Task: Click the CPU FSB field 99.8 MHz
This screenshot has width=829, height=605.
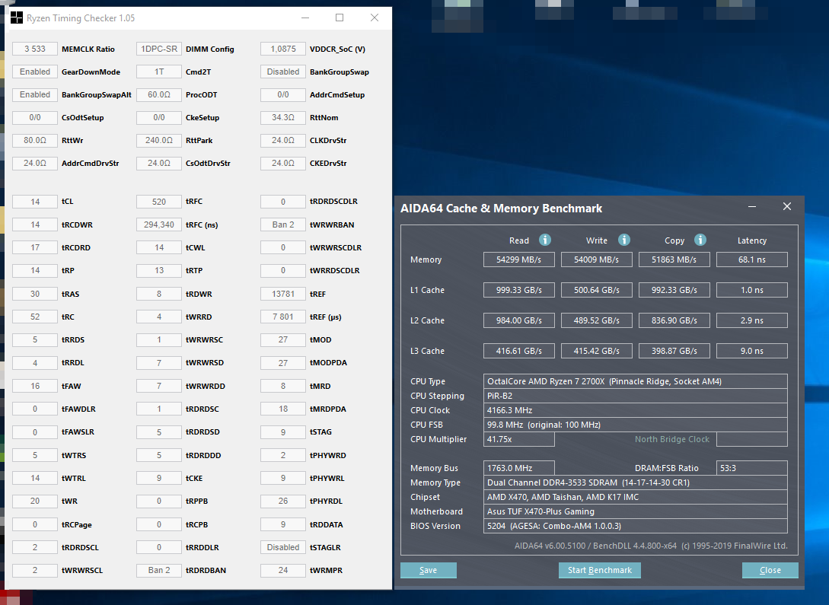Action: pyautogui.click(x=635, y=425)
